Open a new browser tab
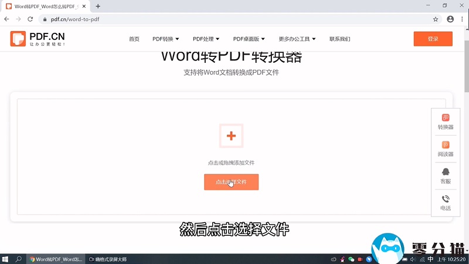469x264 pixels. pyautogui.click(x=98, y=6)
